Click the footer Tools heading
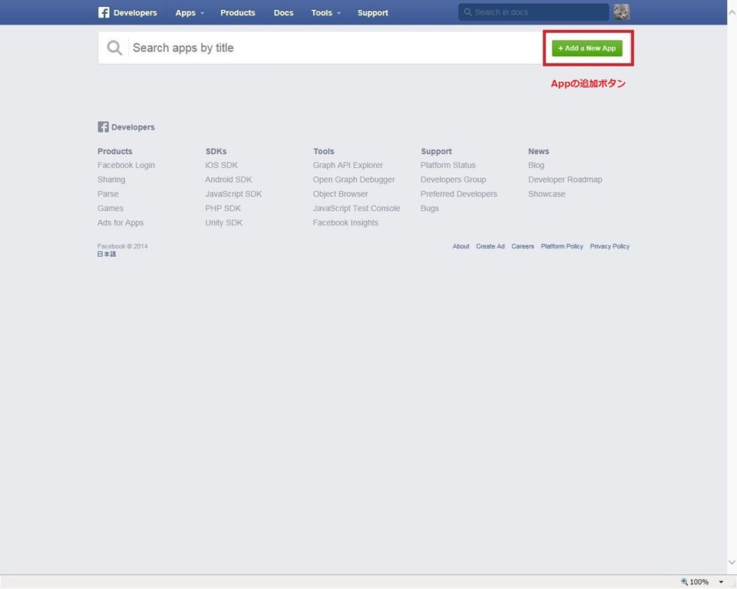Image resolution: width=737 pixels, height=589 pixels. (323, 151)
